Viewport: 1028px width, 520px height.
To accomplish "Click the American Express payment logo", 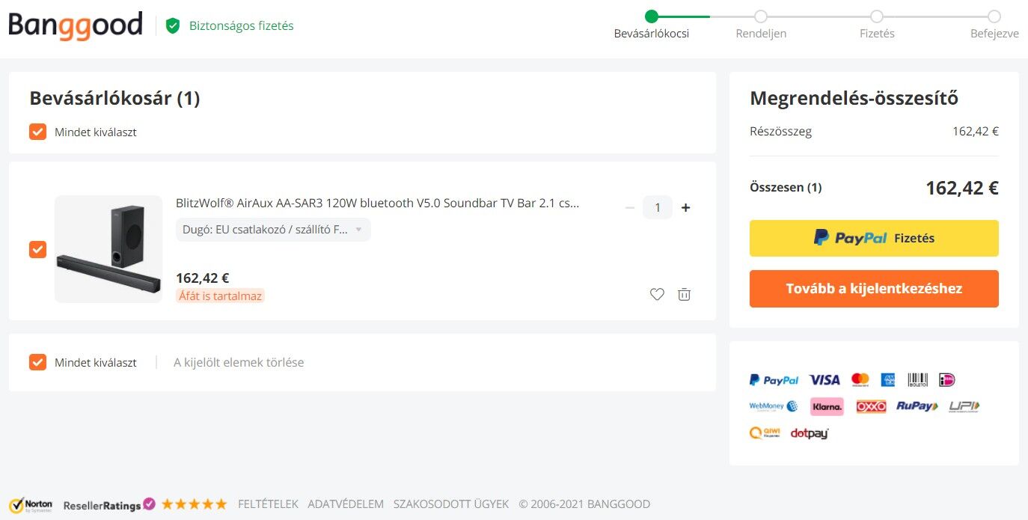I will click(888, 380).
